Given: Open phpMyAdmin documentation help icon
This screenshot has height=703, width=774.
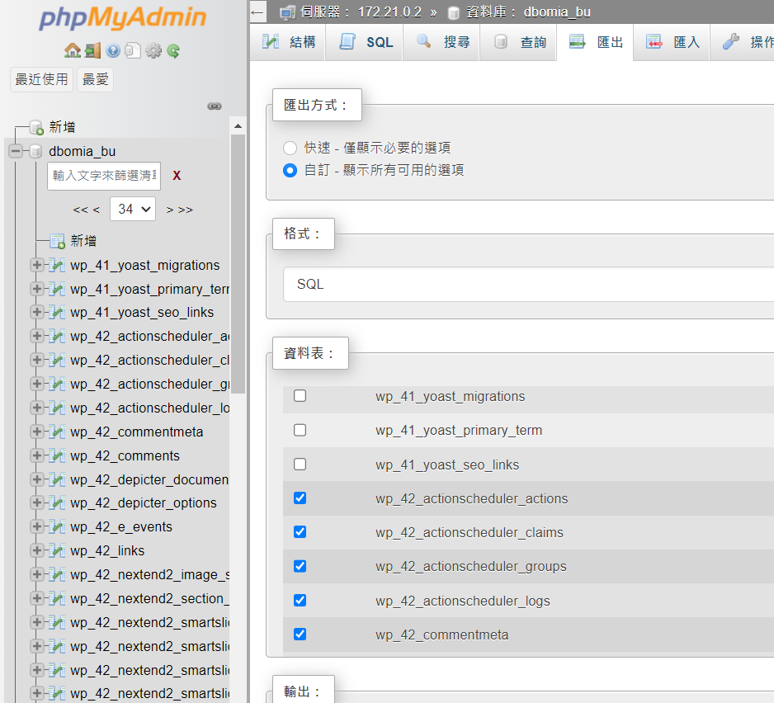Looking at the screenshot, I should tap(113, 51).
